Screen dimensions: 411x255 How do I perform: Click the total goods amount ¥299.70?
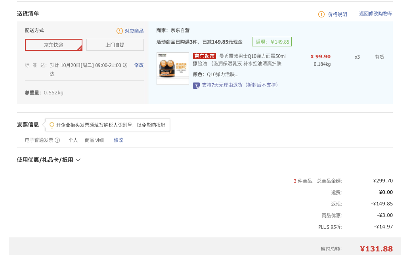pyautogui.click(x=383, y=181)
